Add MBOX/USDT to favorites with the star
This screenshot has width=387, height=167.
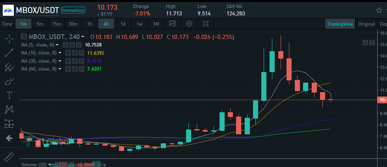coord(379,10)
